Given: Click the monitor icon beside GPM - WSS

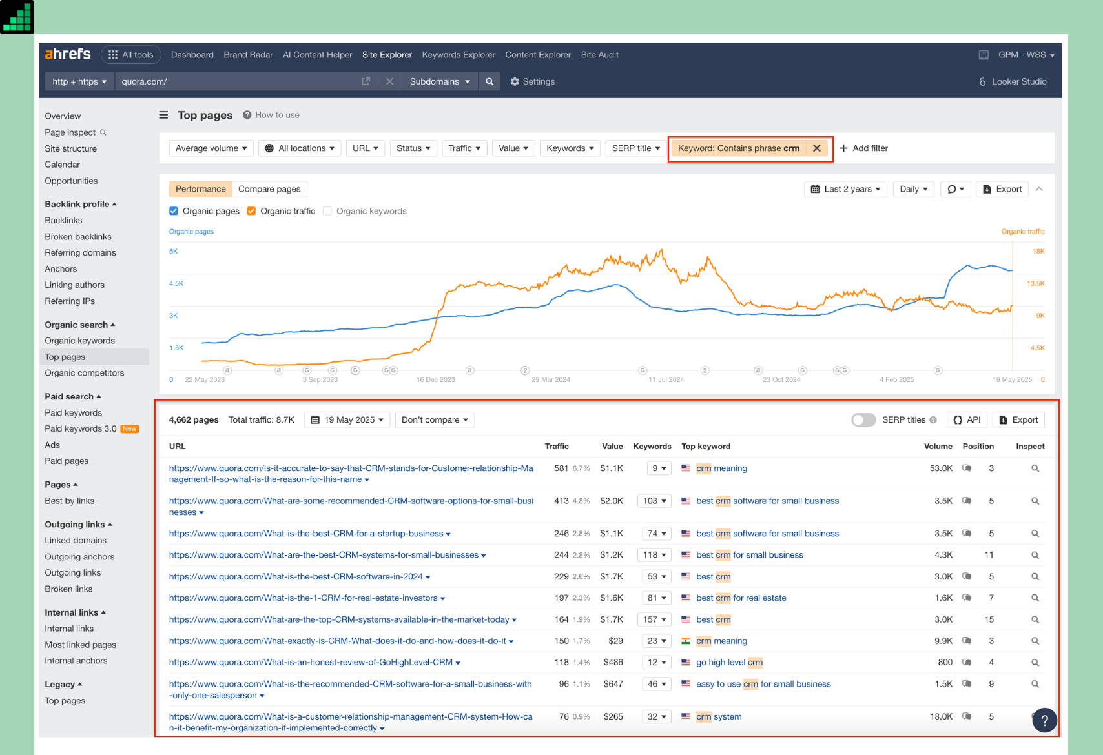Looking at the screenshot, I should pos(984,55).
